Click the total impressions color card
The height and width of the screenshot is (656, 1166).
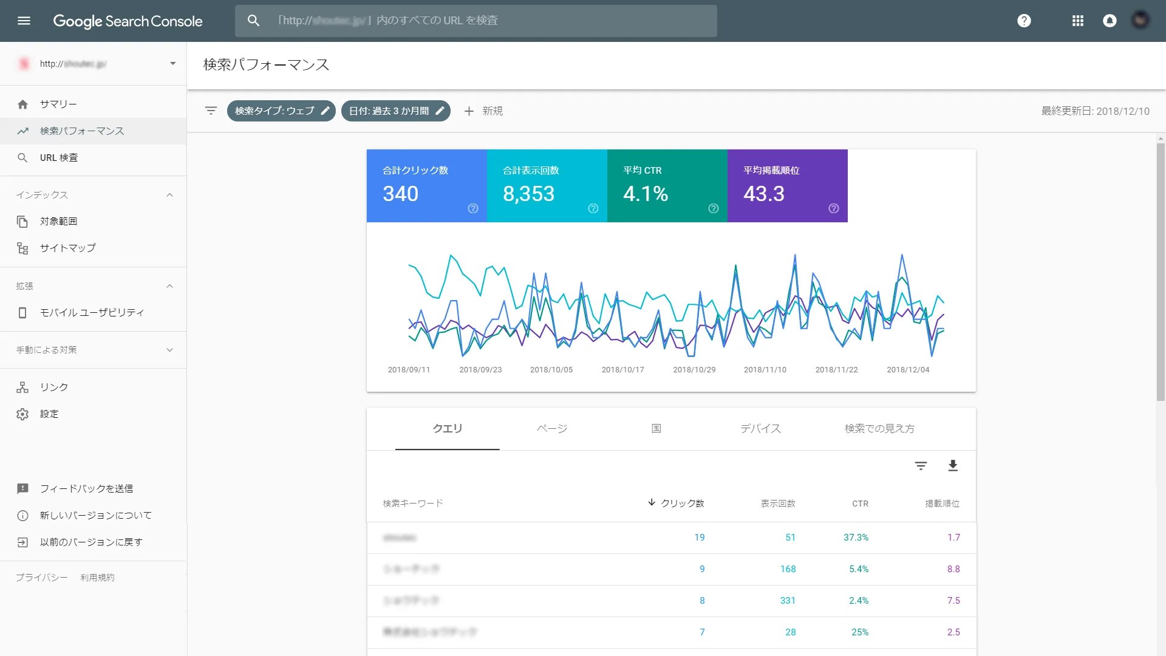[547, 185]
